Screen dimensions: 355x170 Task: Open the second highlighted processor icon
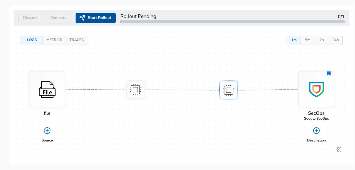(x=229, y=90)
